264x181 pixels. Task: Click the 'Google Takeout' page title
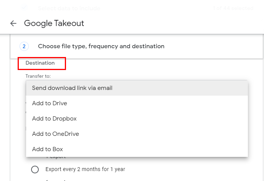coord(54,23)
